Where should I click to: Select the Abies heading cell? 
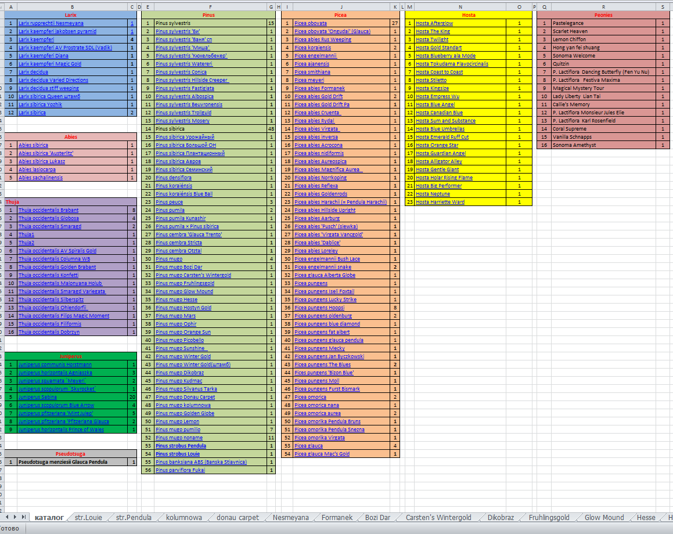[70, 137]
